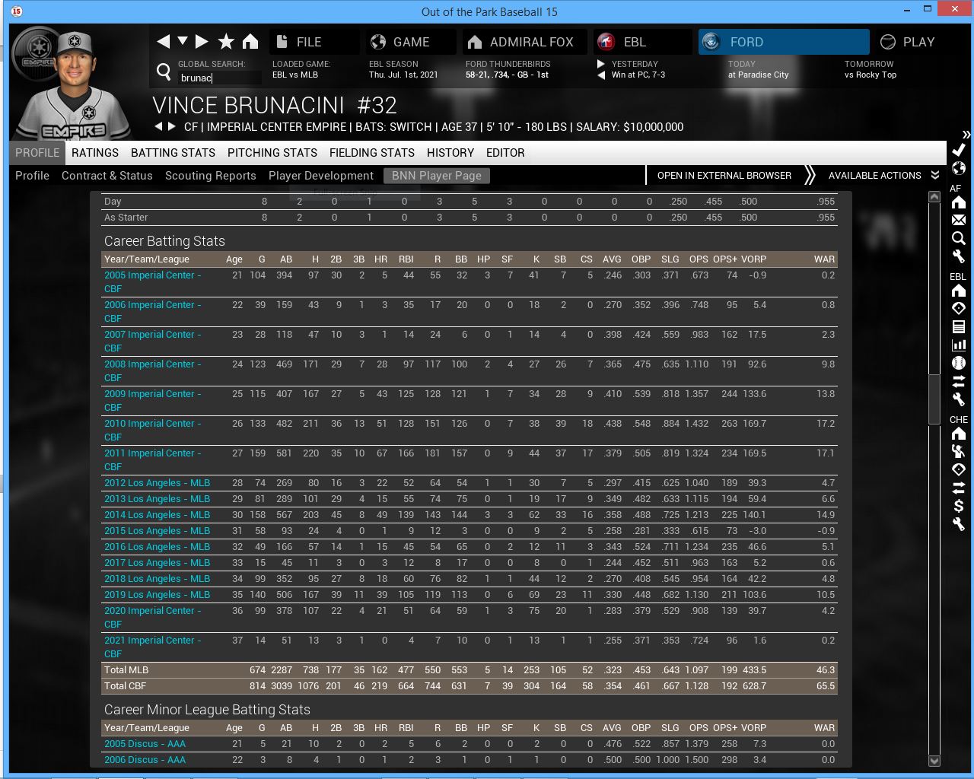The width and height of the screenshot is (974, 779).
Task: Open the 2014 Los Angeles - MLB season link
Action: (x=157, y=515)
